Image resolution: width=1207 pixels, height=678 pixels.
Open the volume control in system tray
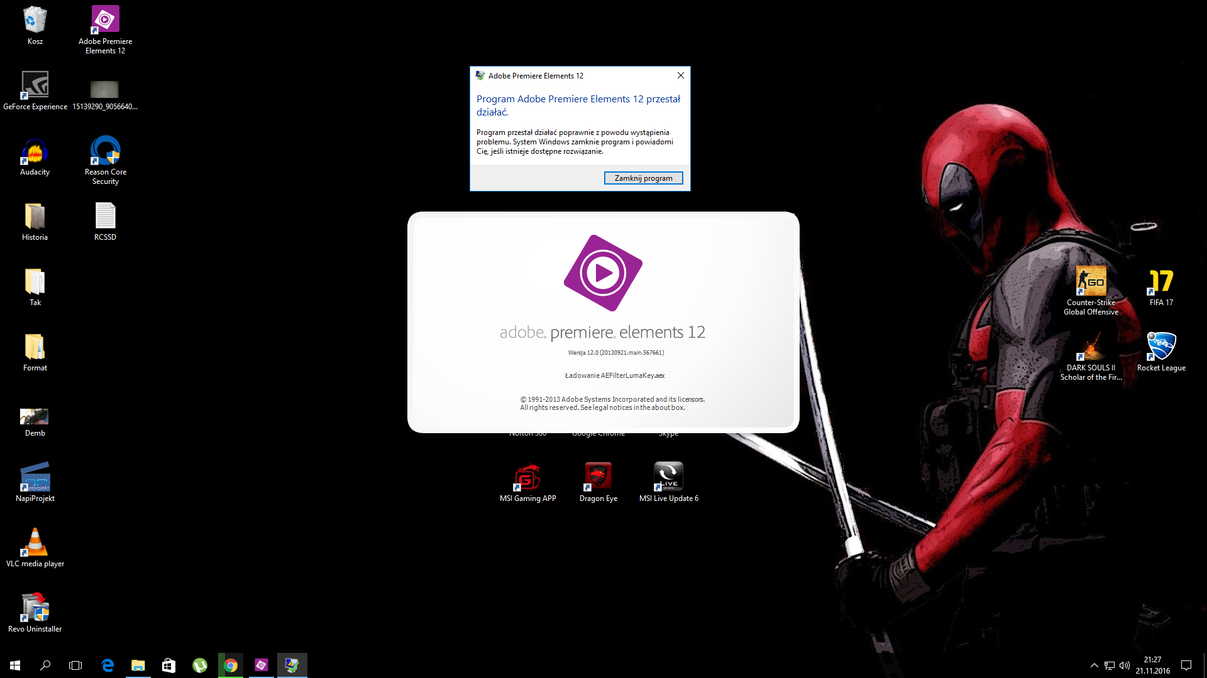coord(1125,665)
